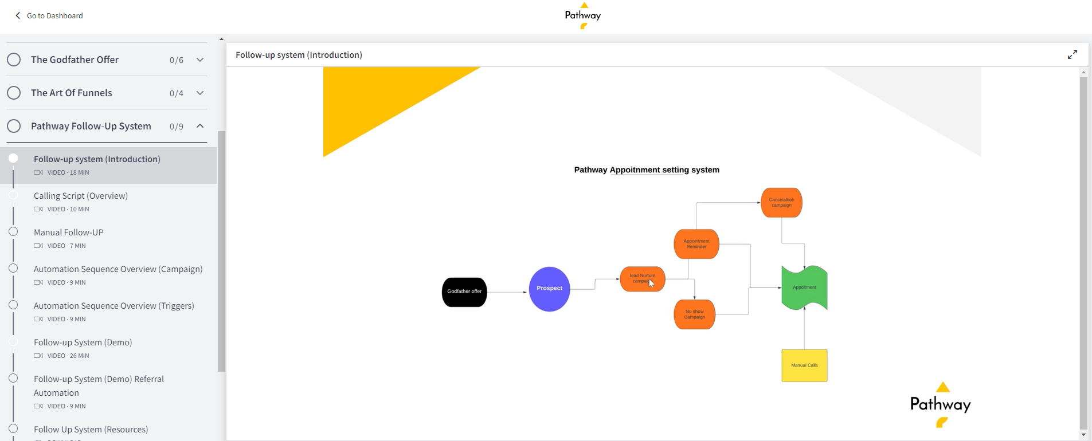
Task: Click the Pathway logo inside the slide
Action: [x=941, y=405]
